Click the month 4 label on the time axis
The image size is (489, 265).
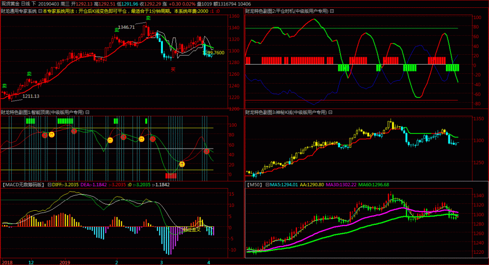(x=209, y=262)
